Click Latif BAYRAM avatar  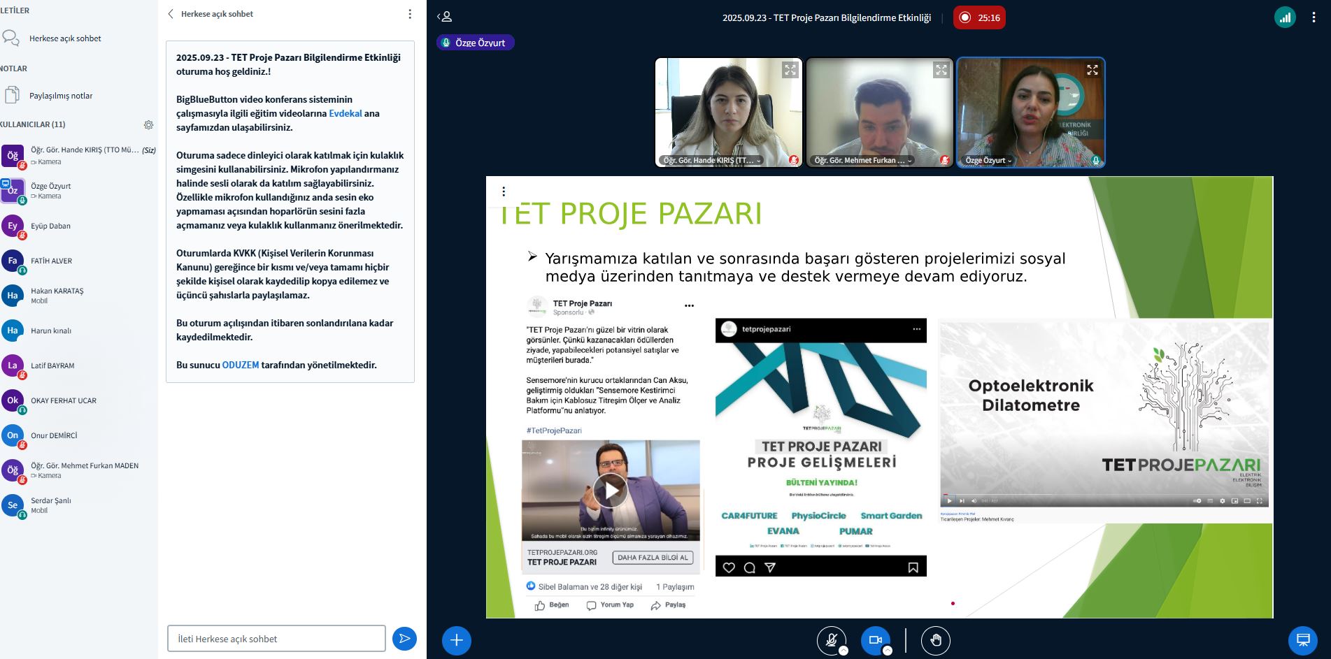(13, 365)
